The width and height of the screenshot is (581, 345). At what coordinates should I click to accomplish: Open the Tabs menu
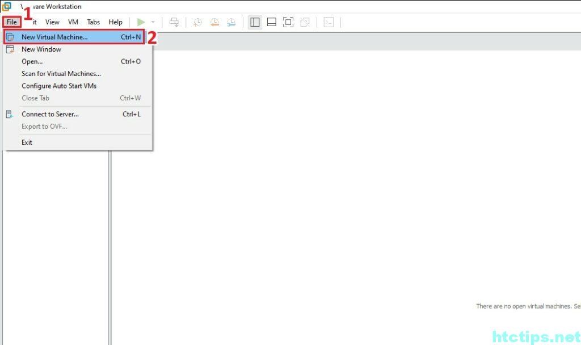pos(94,22)
